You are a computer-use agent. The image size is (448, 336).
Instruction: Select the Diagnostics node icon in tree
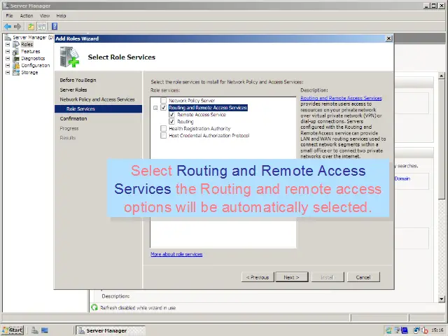[16, 58]
